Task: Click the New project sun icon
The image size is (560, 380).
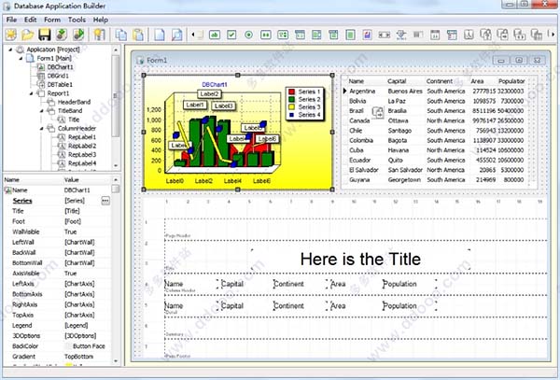Action: tap(11, 35)
